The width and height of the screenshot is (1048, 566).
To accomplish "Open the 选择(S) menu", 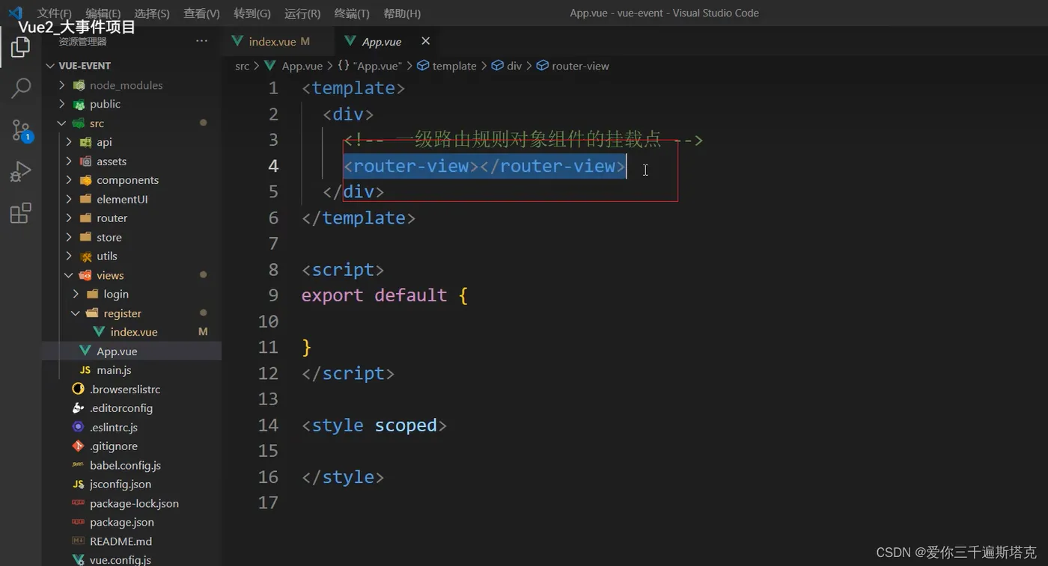I will click(x=152, y=13).
